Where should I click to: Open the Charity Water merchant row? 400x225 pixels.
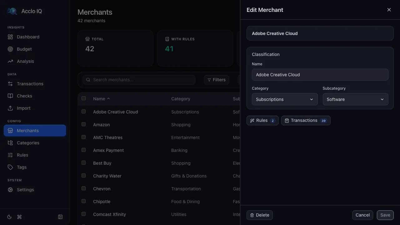159,176
